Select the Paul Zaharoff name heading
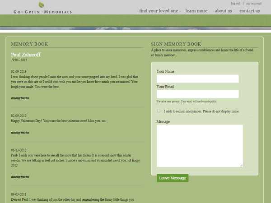 pos(26,55)
